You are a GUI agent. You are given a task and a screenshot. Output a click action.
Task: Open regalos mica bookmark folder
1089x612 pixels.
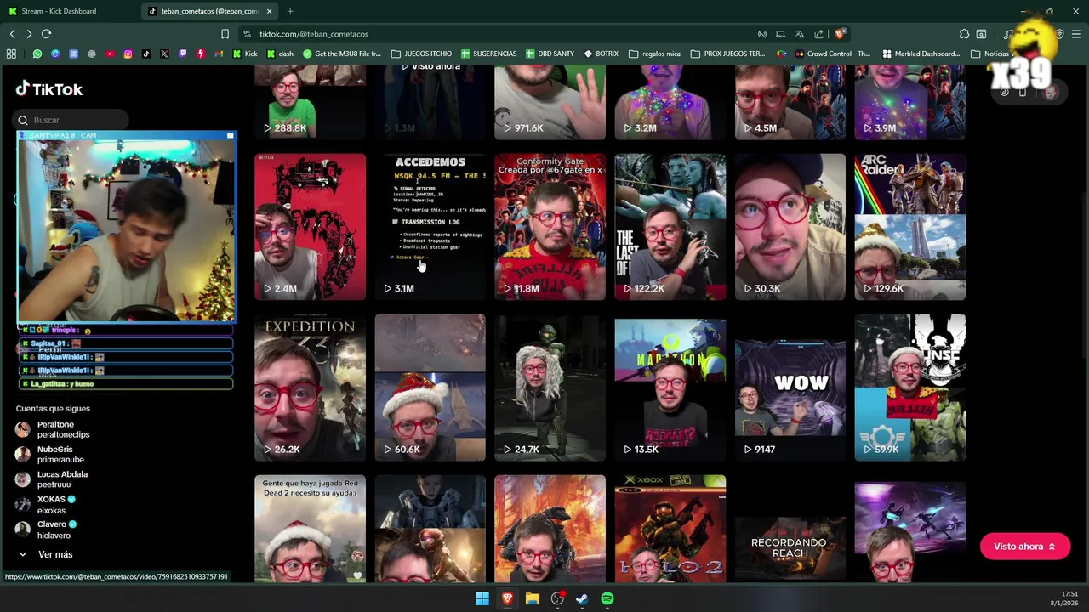point(654,54)
